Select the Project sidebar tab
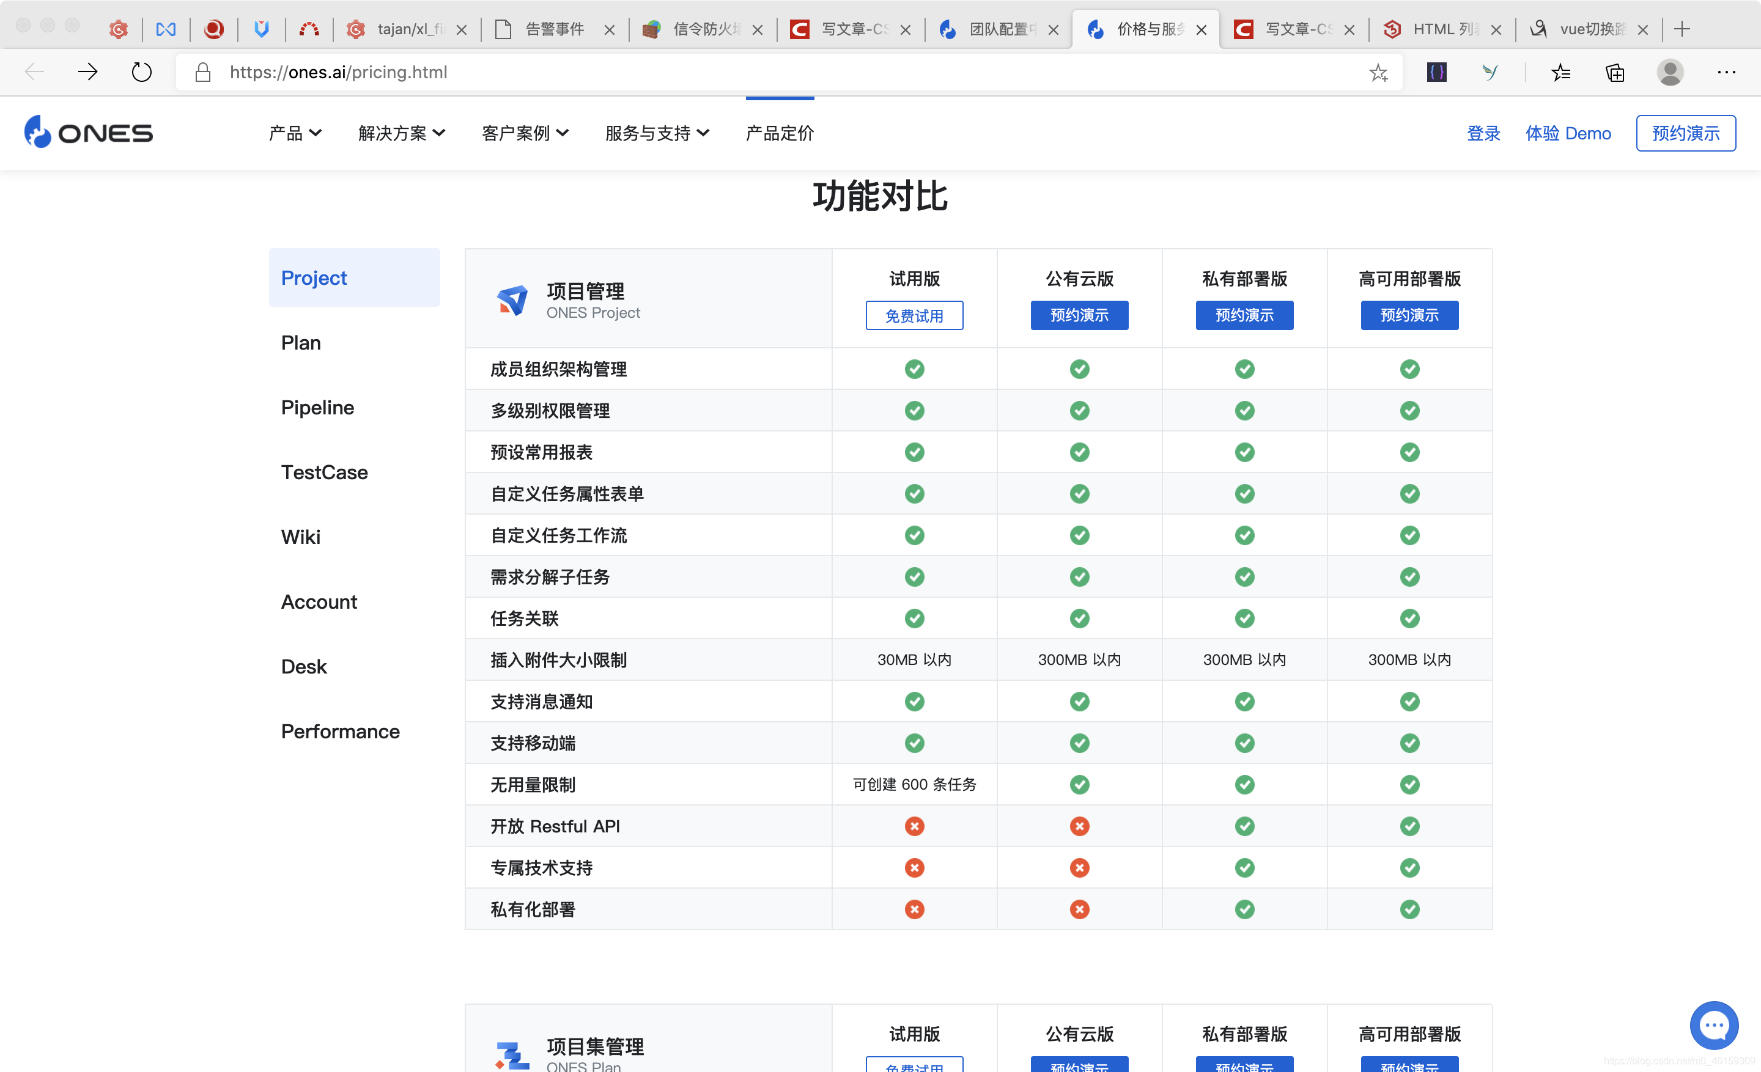 355,278
